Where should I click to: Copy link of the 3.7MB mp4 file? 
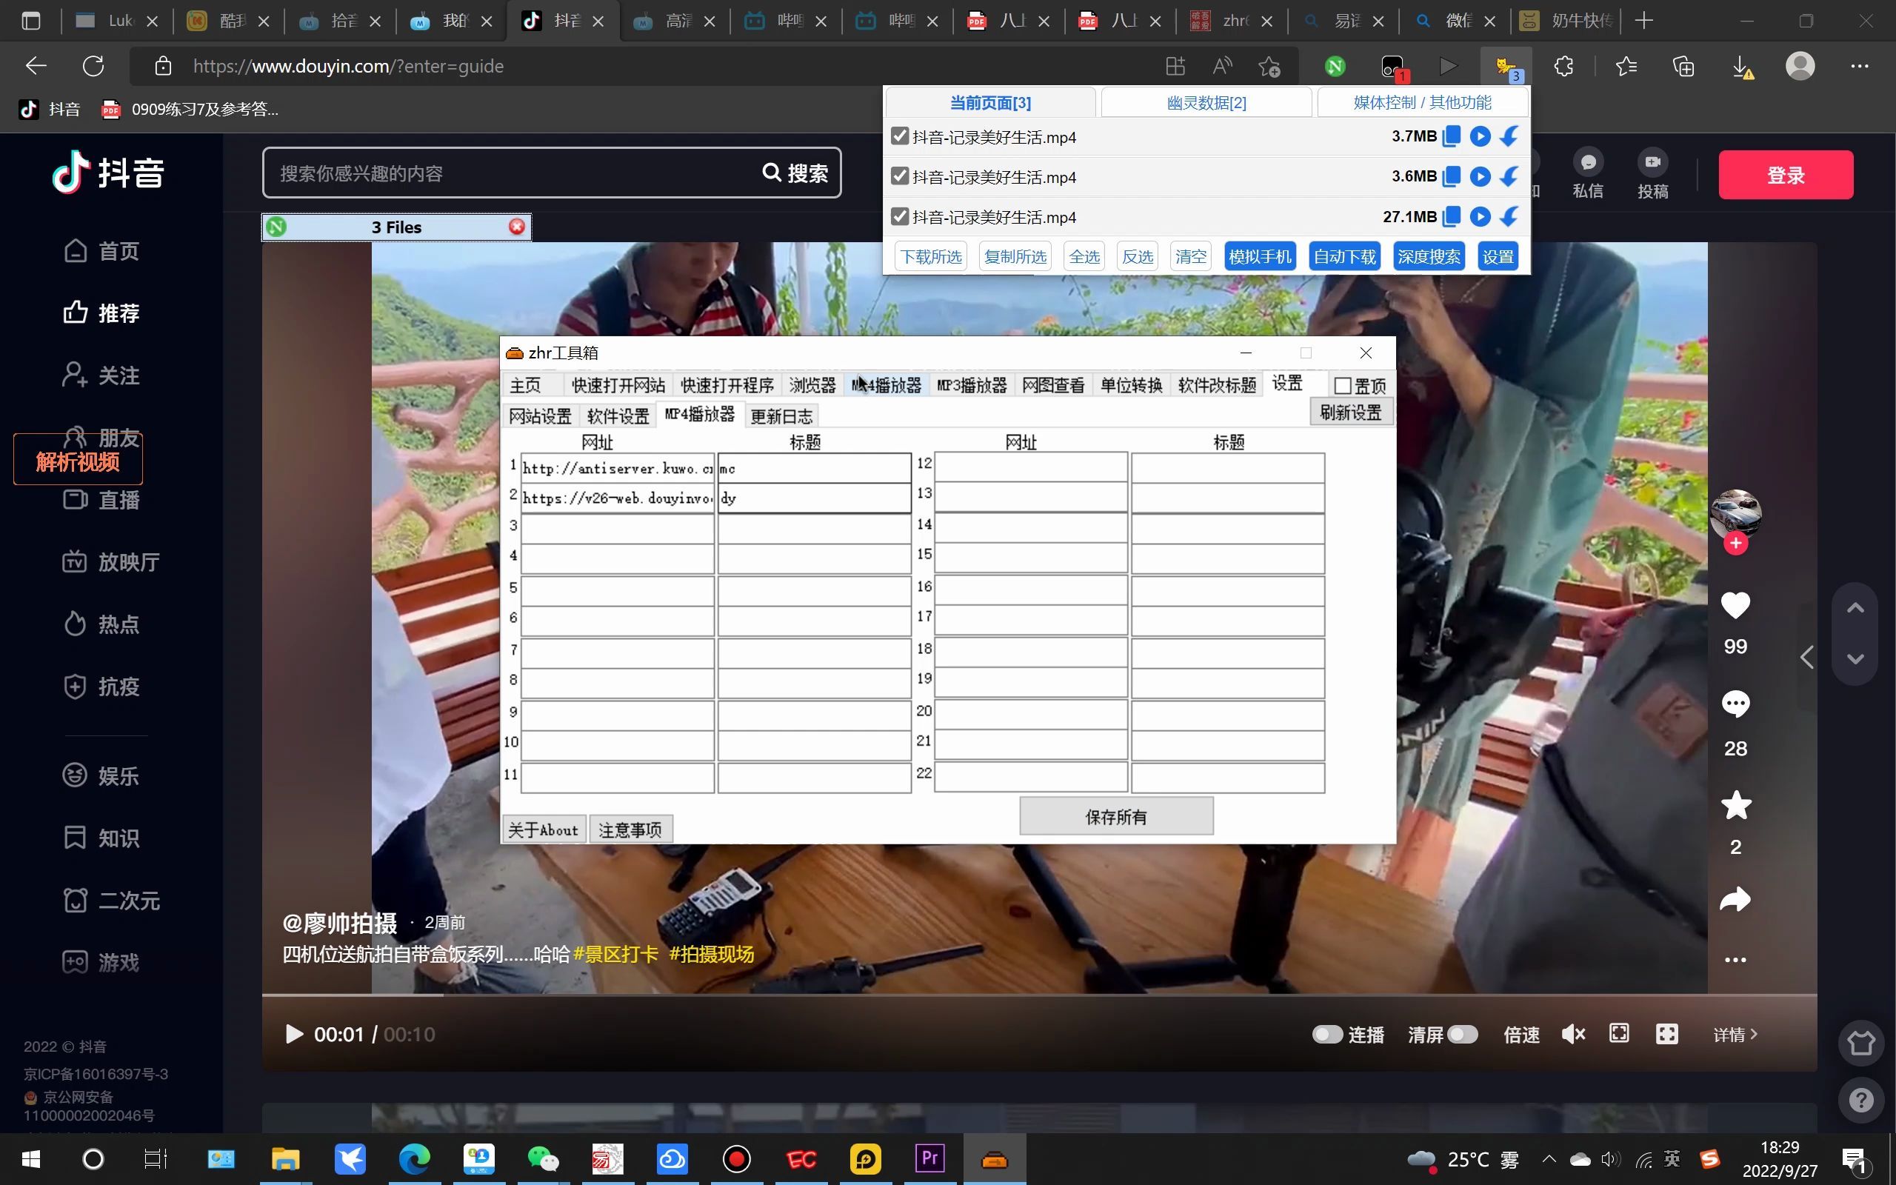tap(1451, 136)
